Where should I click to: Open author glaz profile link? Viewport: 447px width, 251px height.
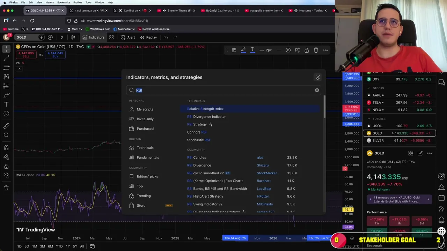click(x=260, y=158)
